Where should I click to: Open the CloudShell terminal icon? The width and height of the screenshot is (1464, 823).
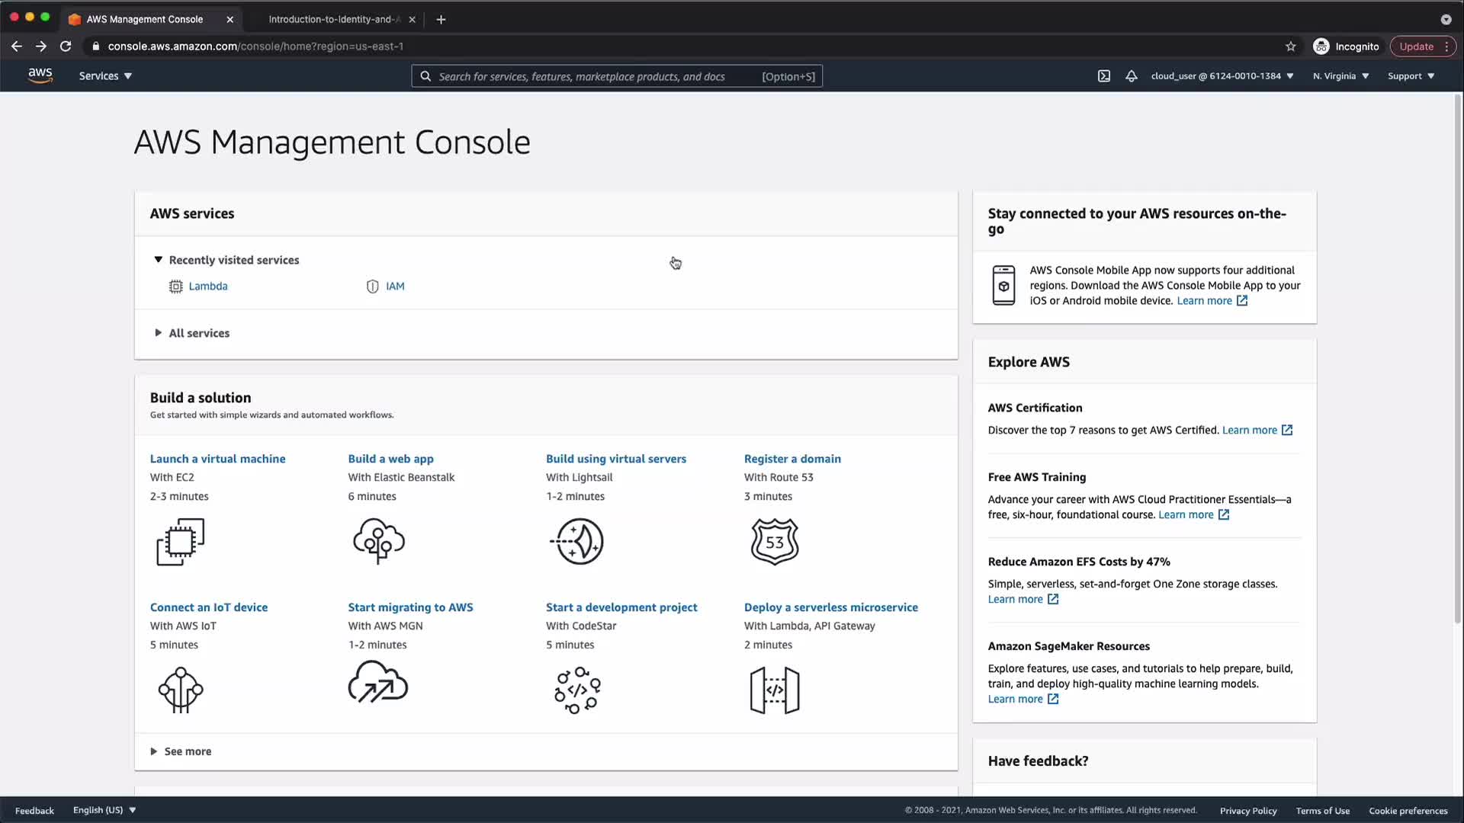(1103, 76)
